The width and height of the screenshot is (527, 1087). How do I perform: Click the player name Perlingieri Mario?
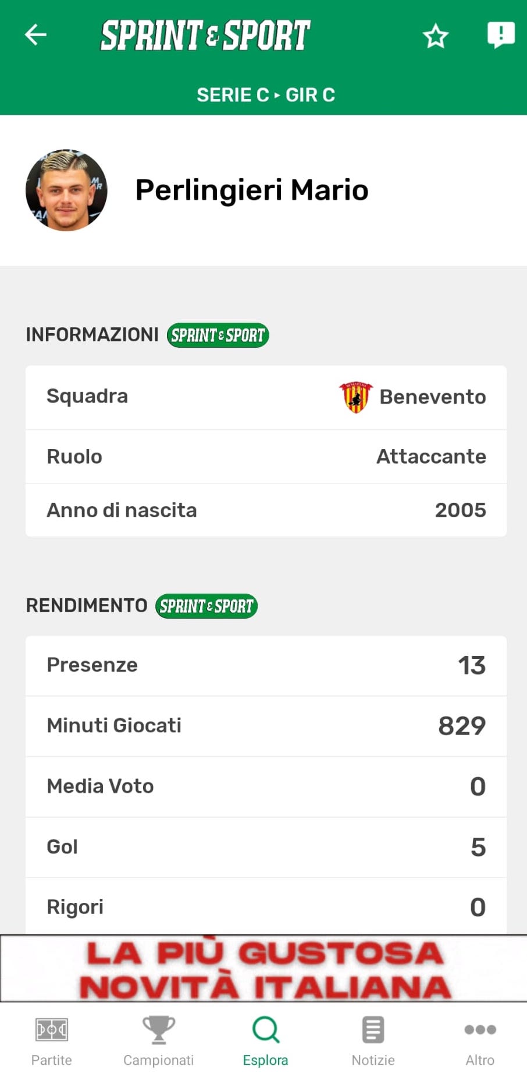[251, 190]
